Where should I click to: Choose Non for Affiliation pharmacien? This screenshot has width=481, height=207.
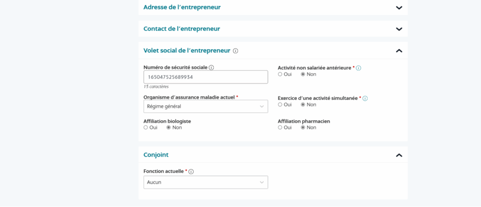coord(303,127)
